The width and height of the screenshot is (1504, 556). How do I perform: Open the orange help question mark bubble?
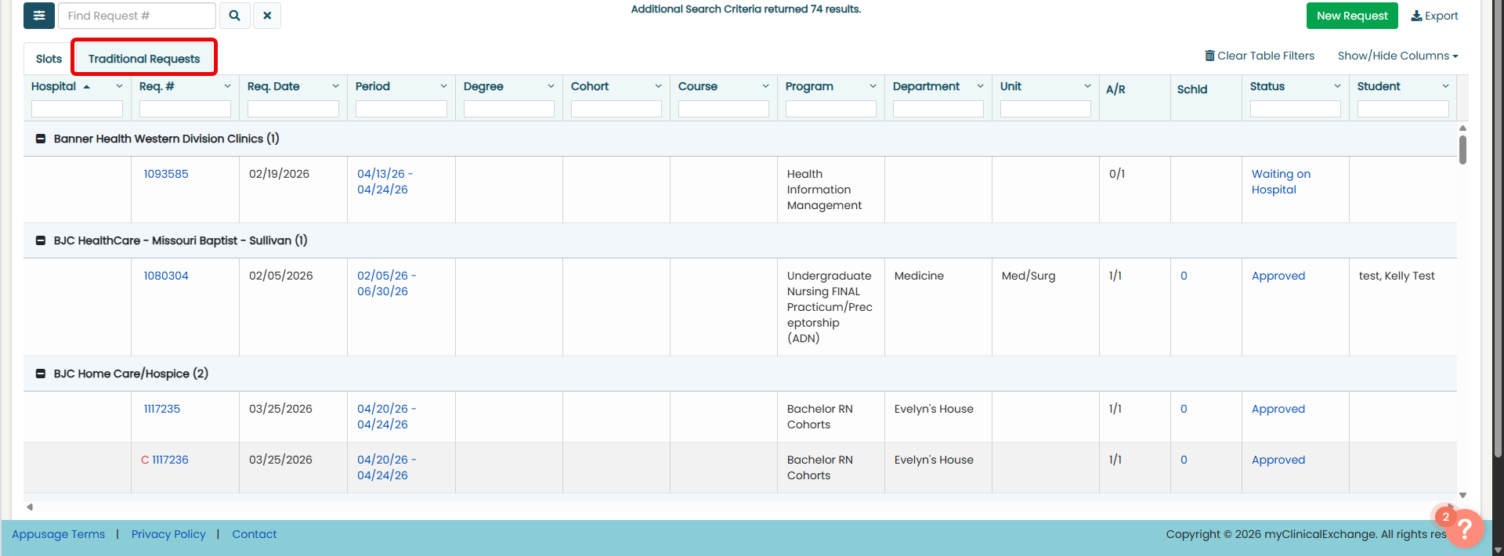pyautogui.click(x=1463, y=529)
